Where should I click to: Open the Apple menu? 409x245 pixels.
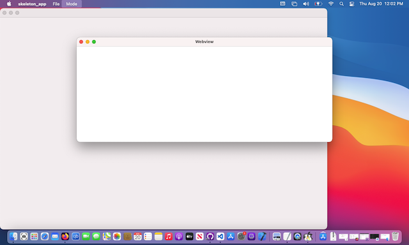pyautogui.click(x=9, y=4)
